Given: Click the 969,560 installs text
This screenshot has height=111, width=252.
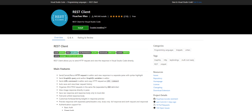Looking at the screenshot, I should click(x=100, y=16).
